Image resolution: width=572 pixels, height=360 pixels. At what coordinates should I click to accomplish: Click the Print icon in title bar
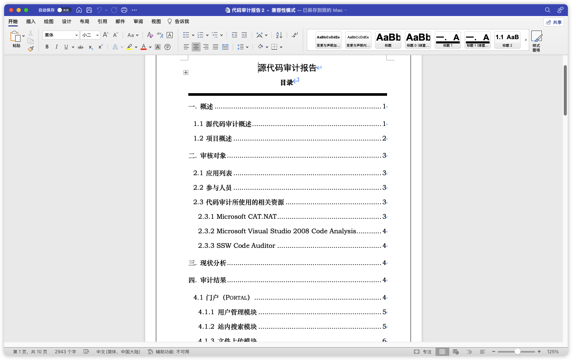[x=124, y=10]
